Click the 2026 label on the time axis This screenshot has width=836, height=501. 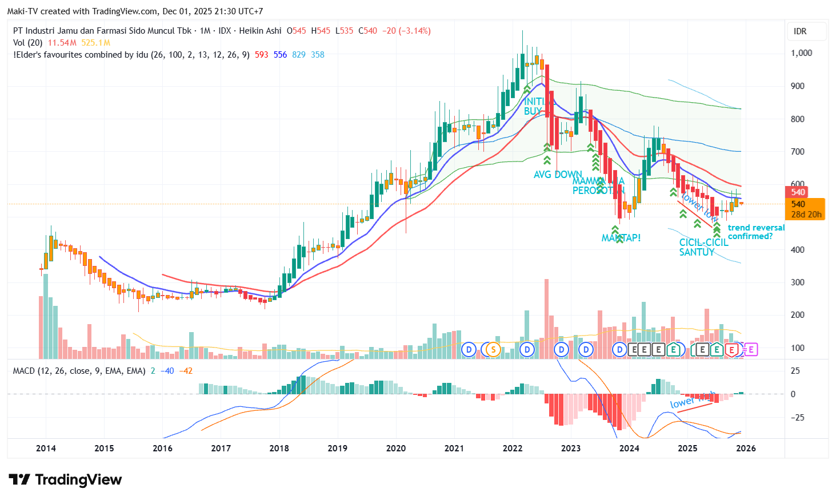click(746, 449)
